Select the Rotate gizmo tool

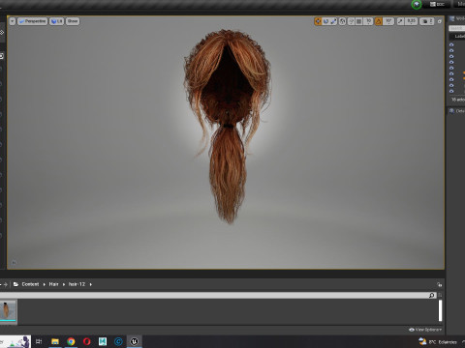(325, 21)
